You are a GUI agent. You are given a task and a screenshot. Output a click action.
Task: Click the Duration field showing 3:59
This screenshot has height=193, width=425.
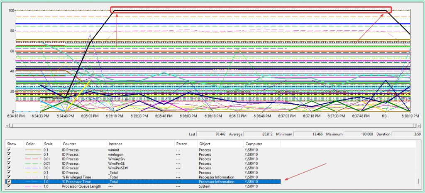[x=407, y=134]
